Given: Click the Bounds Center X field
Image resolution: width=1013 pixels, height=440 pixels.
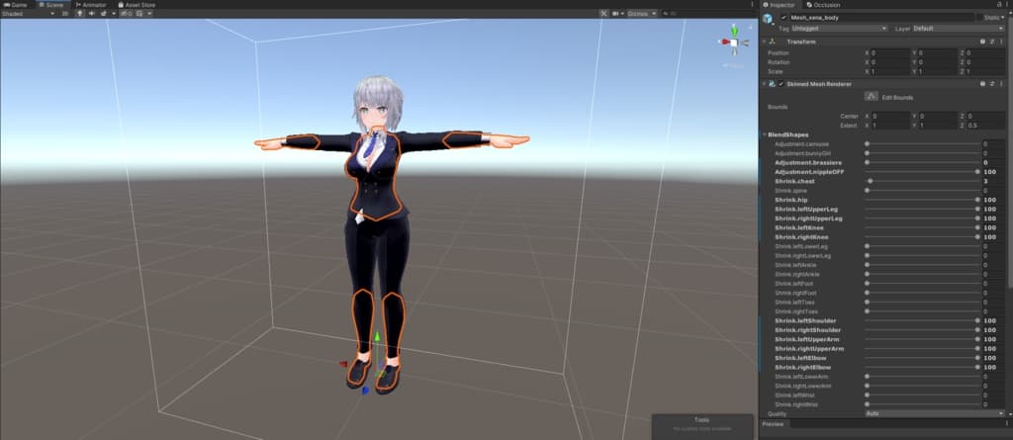Looking at the screenshot, I should pos(890,116).
